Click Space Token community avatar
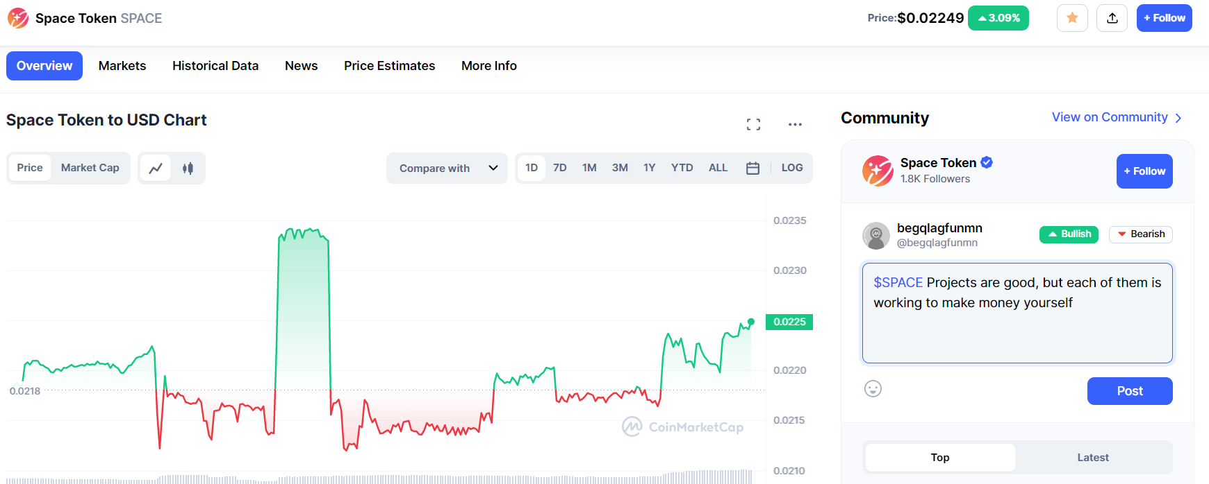Image resolution: width=1209 pixels, height=484 pixels. 878,171
